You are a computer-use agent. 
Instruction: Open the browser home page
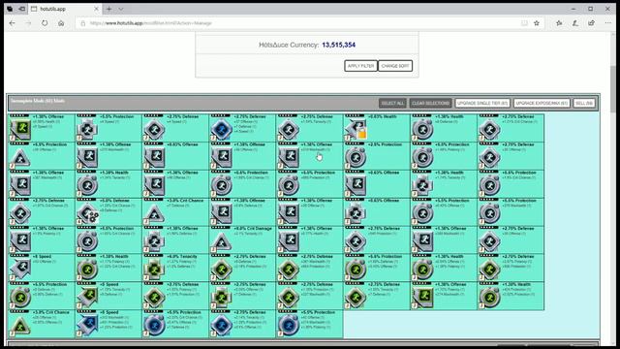[x=61, y=23]
